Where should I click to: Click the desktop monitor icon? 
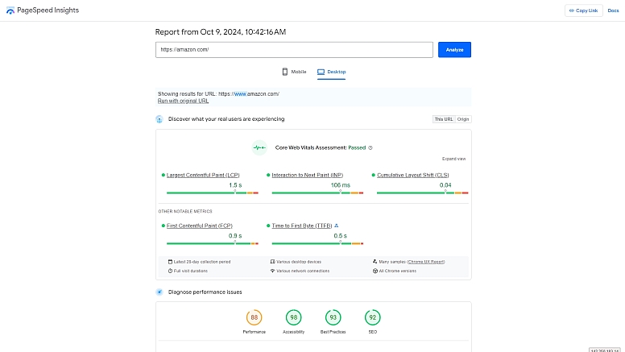(321, 72)
